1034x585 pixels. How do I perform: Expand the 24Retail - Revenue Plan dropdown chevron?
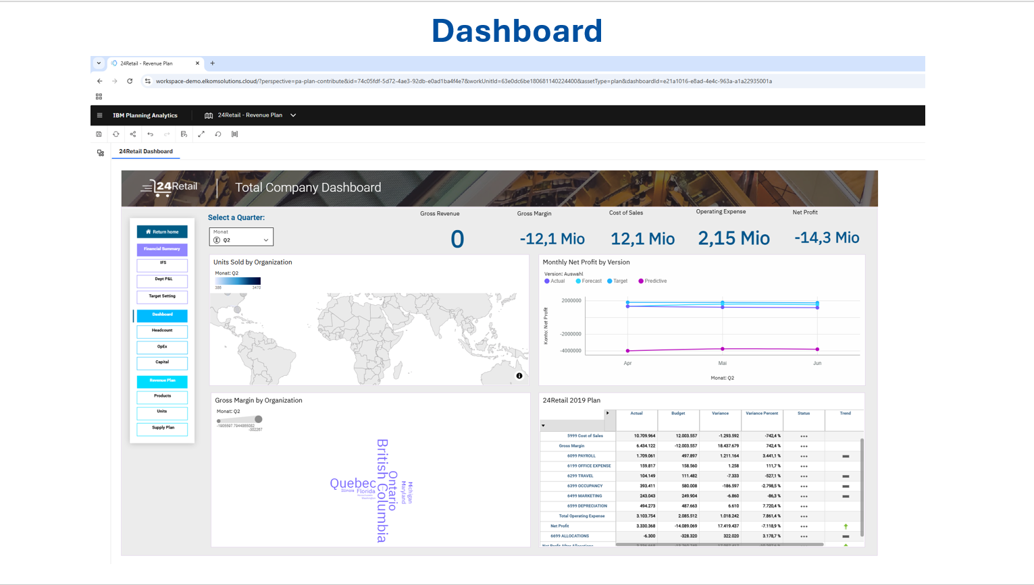pyautogui.click(x=293, y=115)
